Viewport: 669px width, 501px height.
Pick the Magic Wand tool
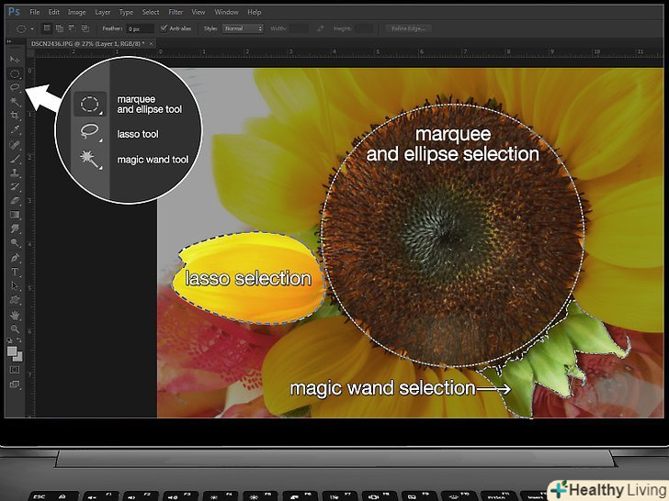[x=15, y=101]
